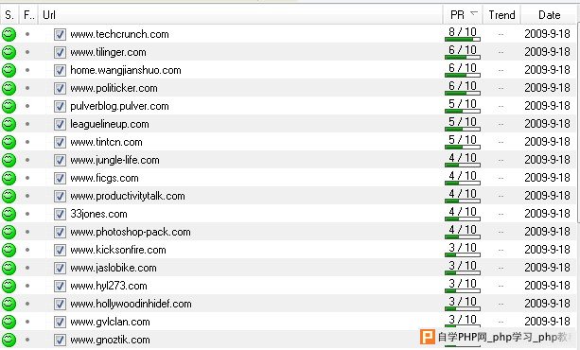Click the Url column header

241,15
